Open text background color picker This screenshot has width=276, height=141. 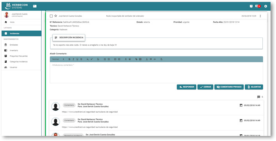(130, 59)
